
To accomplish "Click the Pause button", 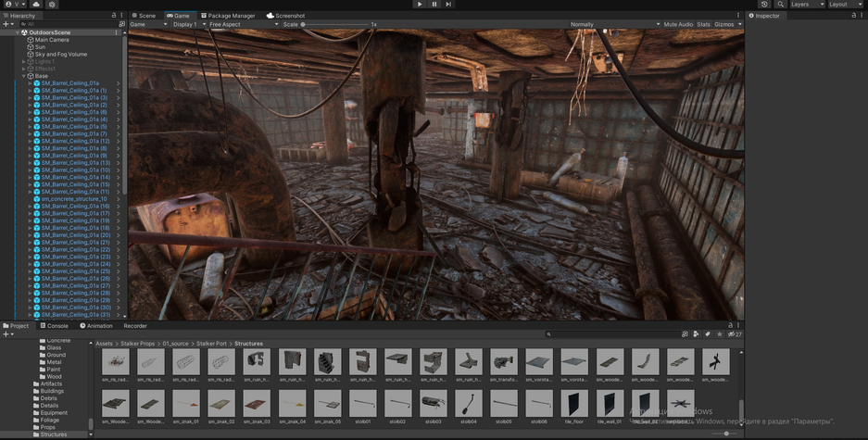I will [434, 5].
